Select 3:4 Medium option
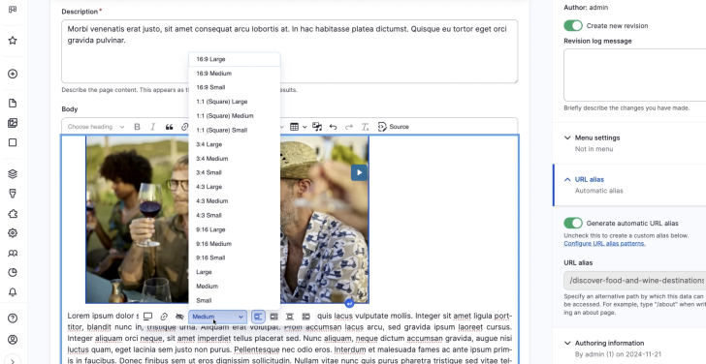This screenshot has height=364, width=706. (x=234, y=159)
